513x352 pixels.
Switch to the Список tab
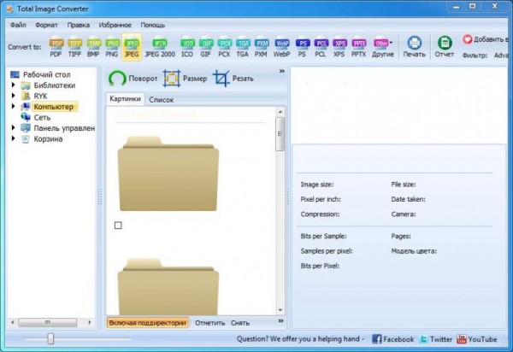(x=162, y=100)
